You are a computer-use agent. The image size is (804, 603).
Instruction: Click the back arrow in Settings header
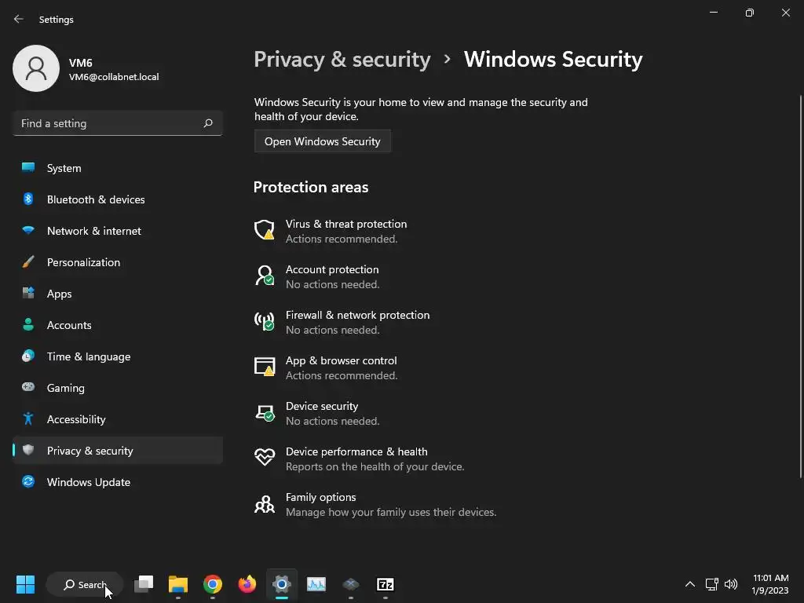click(19, 19)
